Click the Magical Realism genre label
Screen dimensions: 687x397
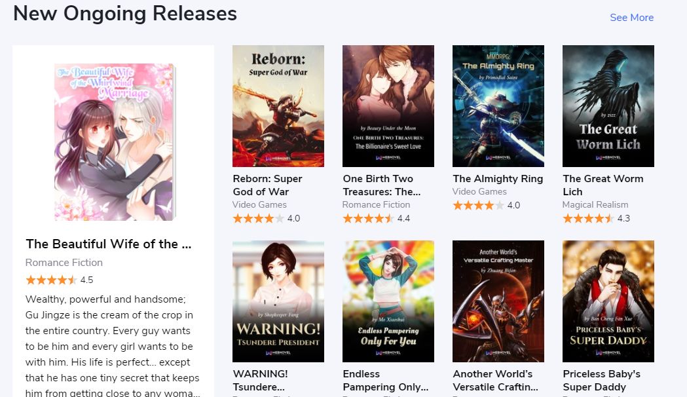595,204
